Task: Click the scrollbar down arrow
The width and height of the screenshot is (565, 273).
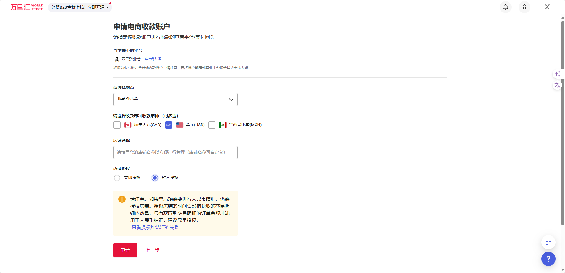Action: pyautogui.click(x=563, y=270)
